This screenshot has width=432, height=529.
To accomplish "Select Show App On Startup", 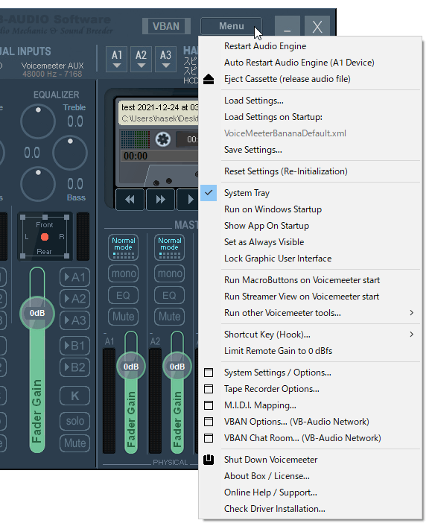I will click(310, 226).
